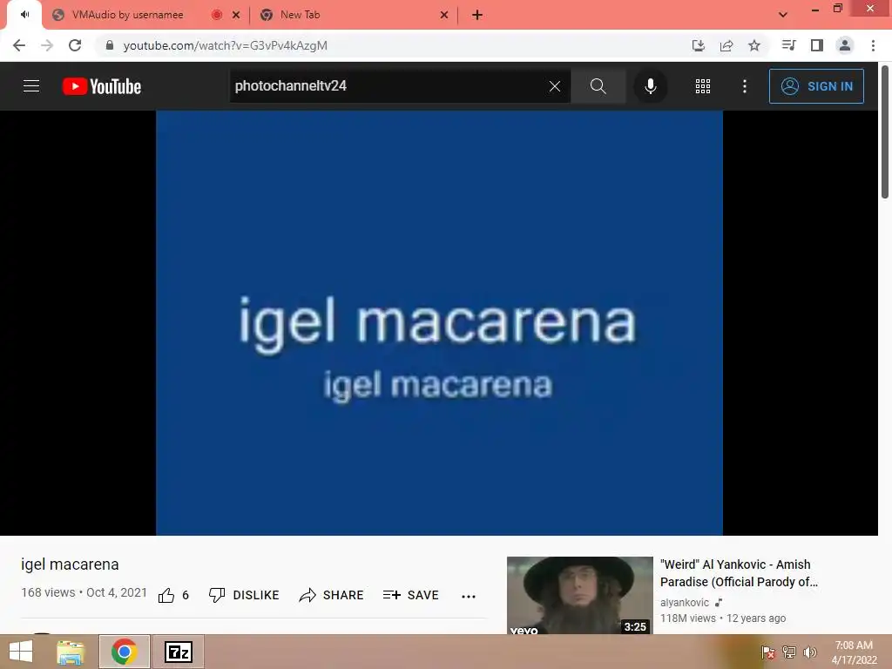Click the address bar URL
Image resolution: width=892 pixels, height=669 pixels.
pos(226,45)
